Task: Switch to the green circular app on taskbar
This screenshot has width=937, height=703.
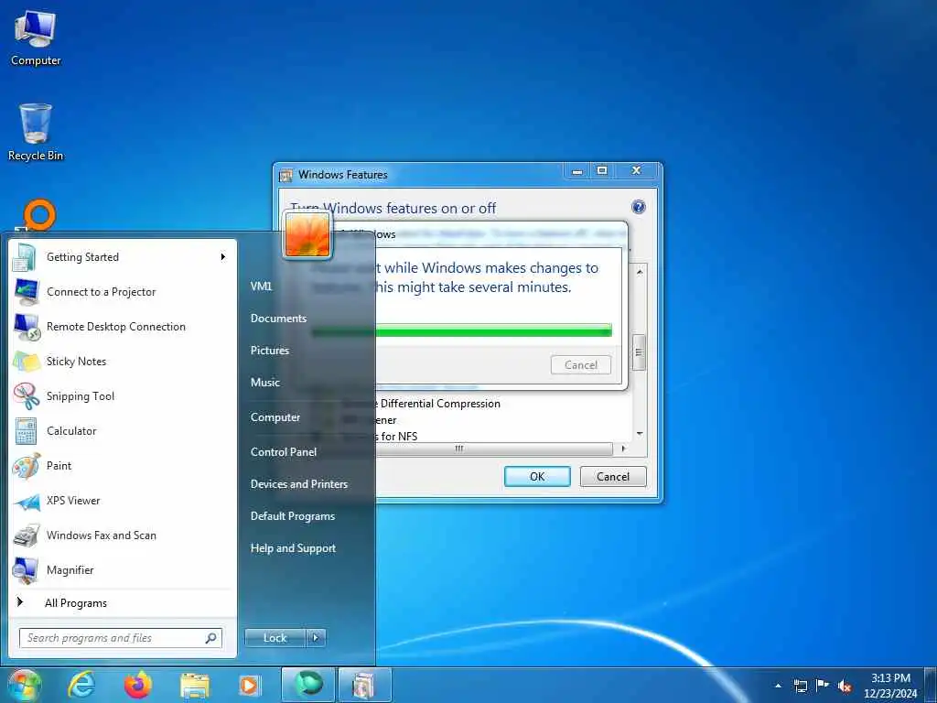Action: (x=307, y=685)
